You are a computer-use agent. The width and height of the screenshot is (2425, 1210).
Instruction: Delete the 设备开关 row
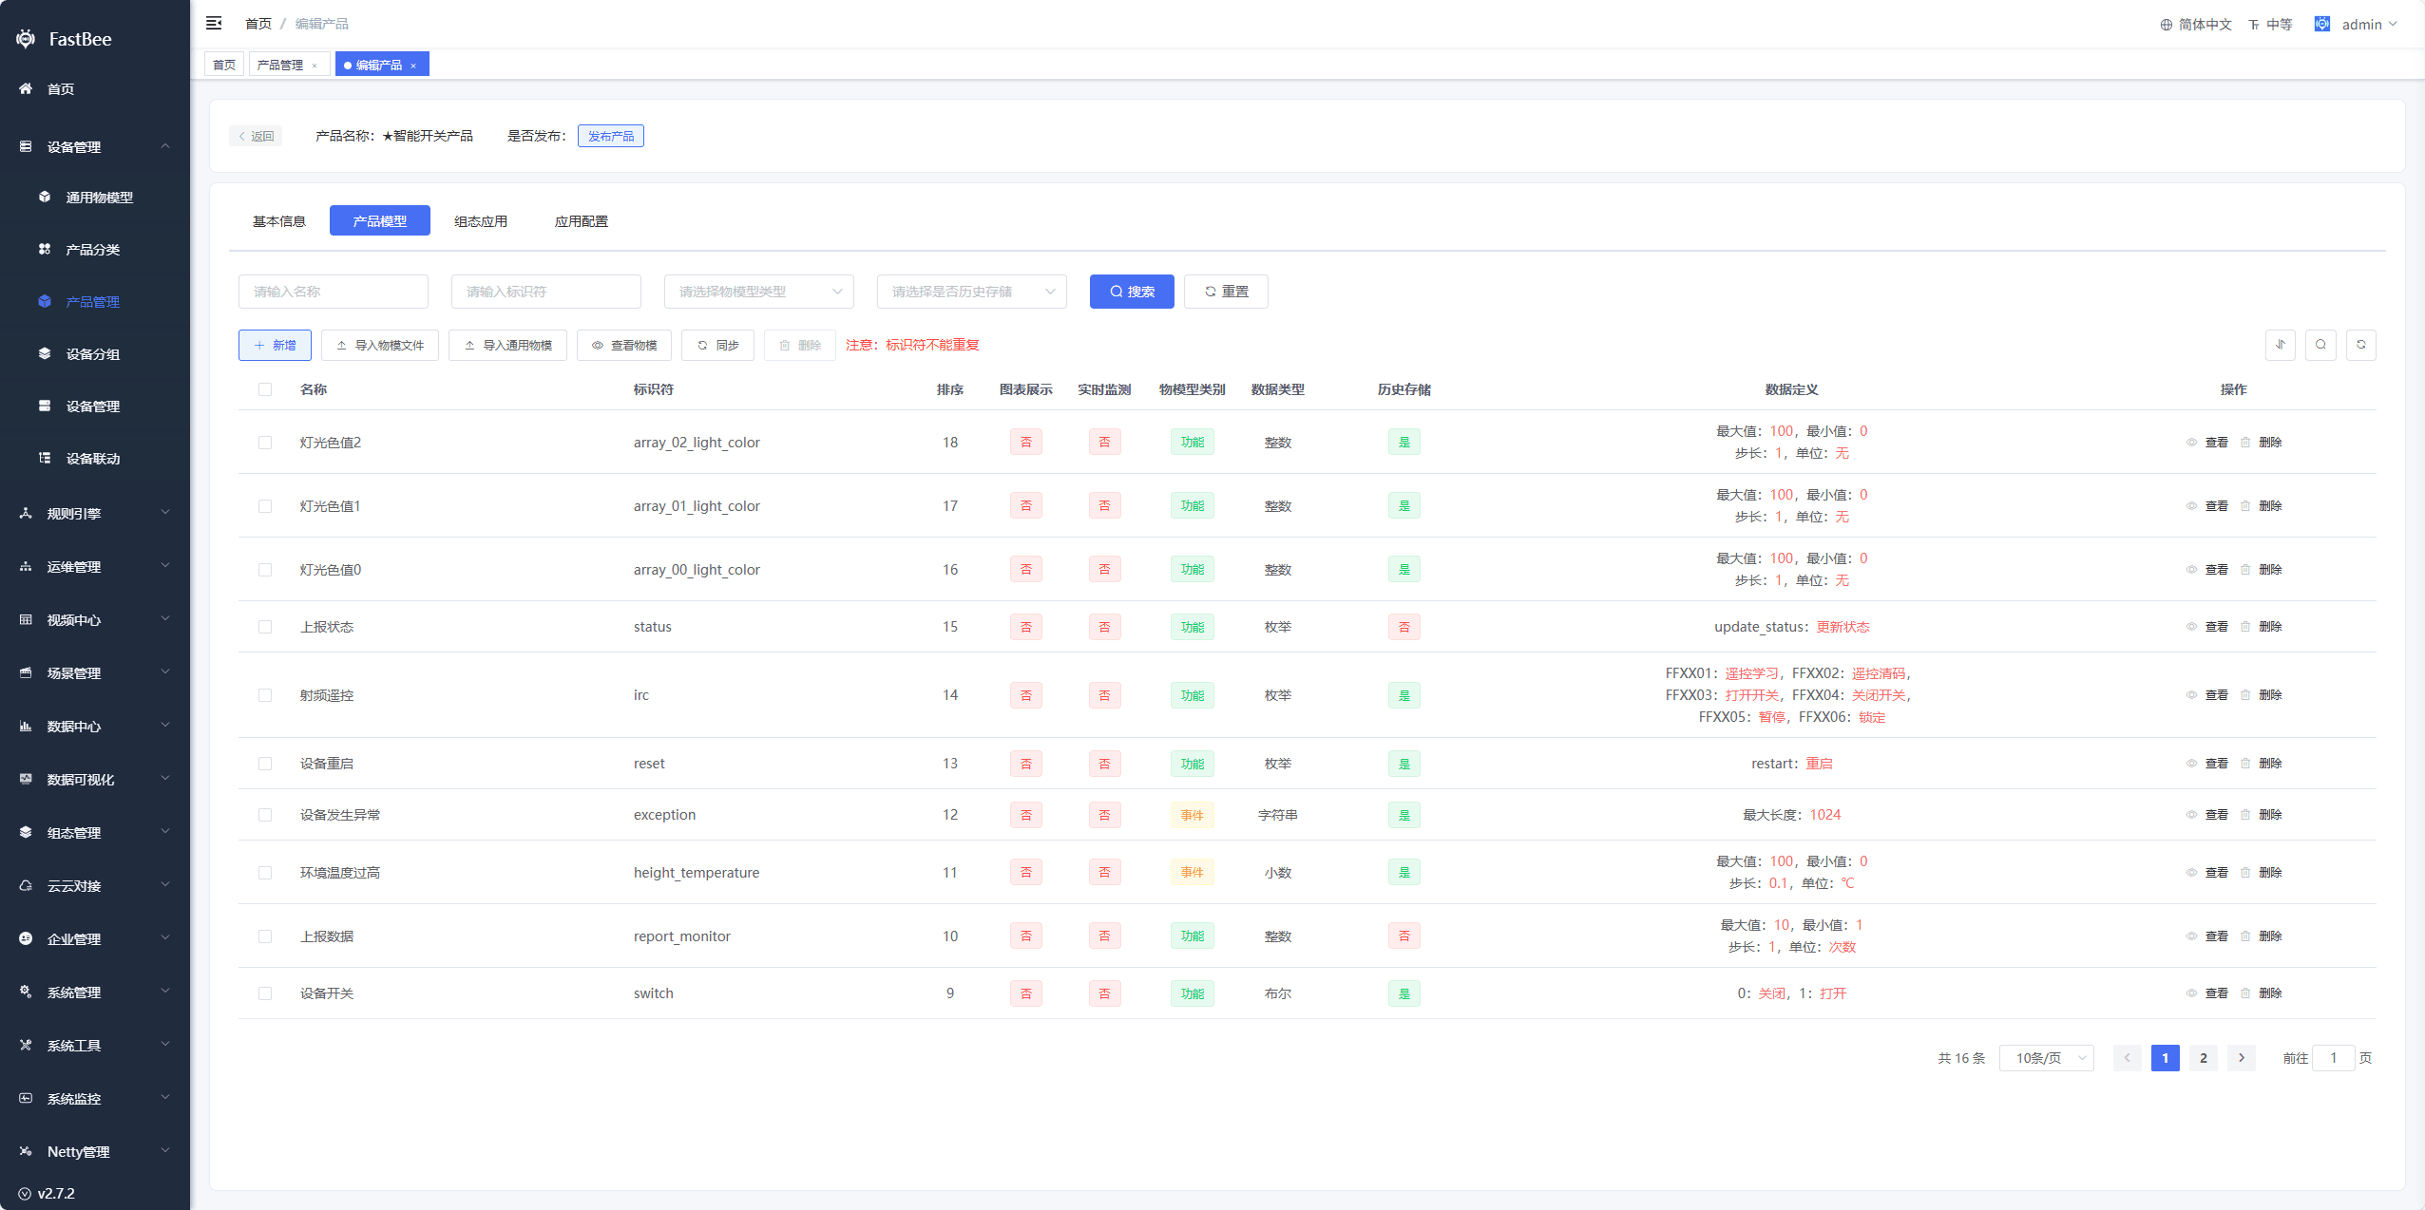2261,993
